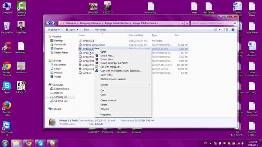The height and width of the screenshot is (147, 262).
Task: Open Explorer help button
Action: (233, 30)
